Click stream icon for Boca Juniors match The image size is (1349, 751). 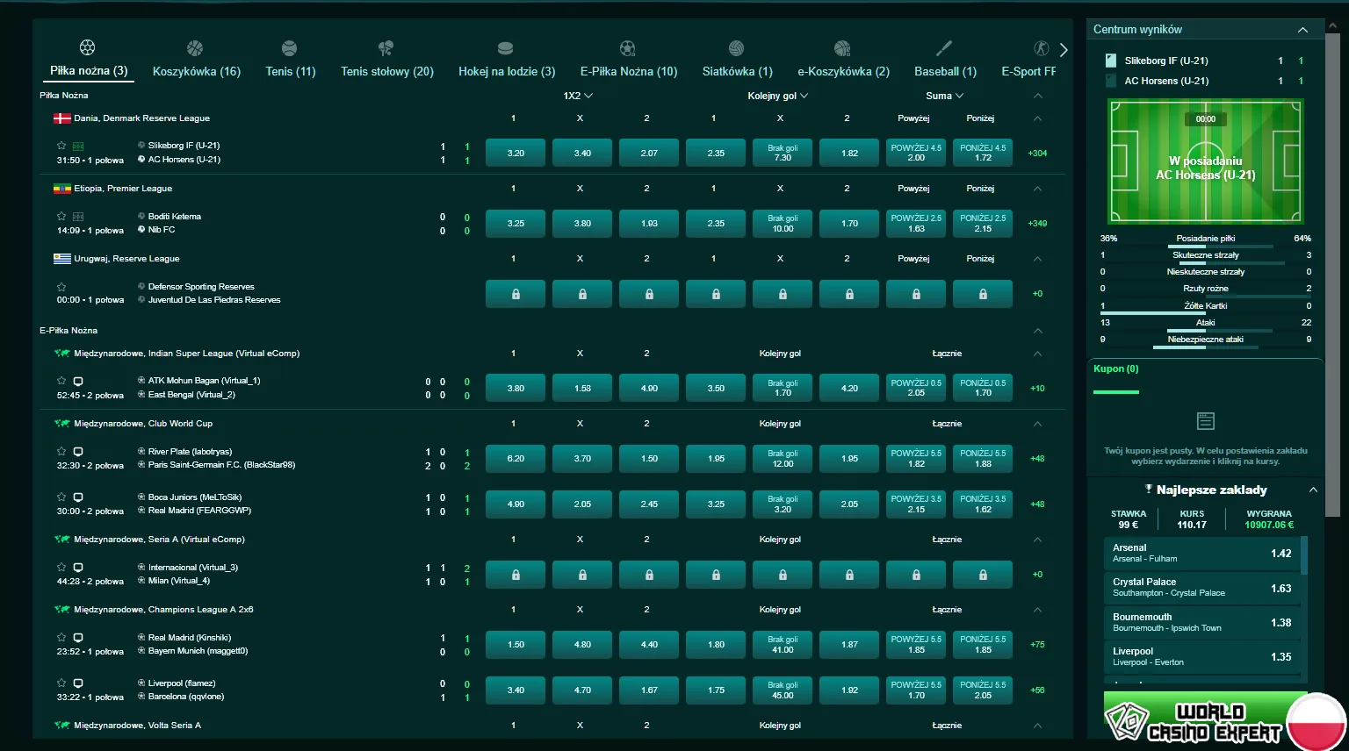coord(78,497)
